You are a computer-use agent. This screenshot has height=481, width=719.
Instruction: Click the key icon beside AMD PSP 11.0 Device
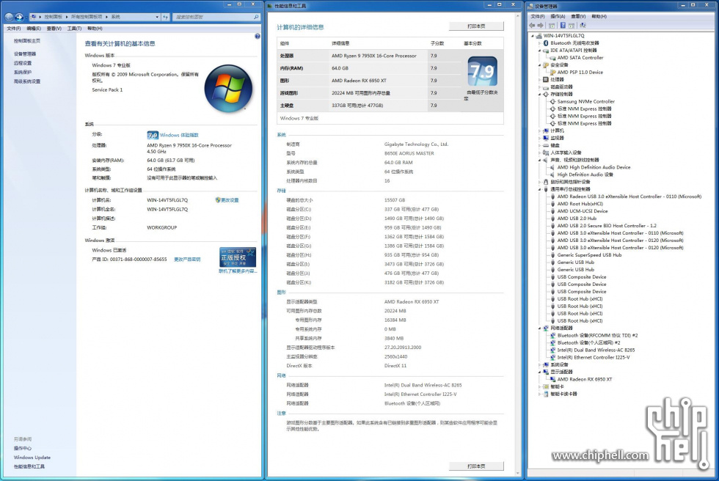tap(552, 73)
